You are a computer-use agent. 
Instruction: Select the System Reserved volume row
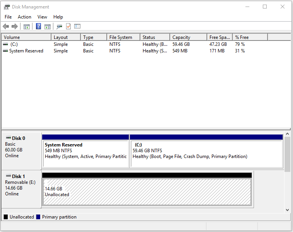coord(26,51)
